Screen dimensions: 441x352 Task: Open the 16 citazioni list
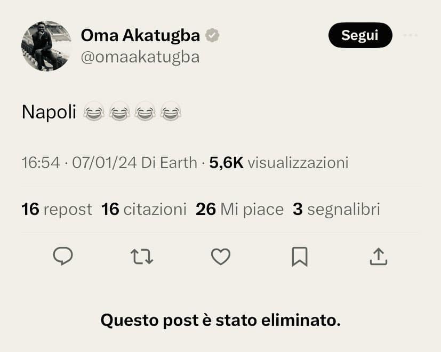click(x=143, y=210)
